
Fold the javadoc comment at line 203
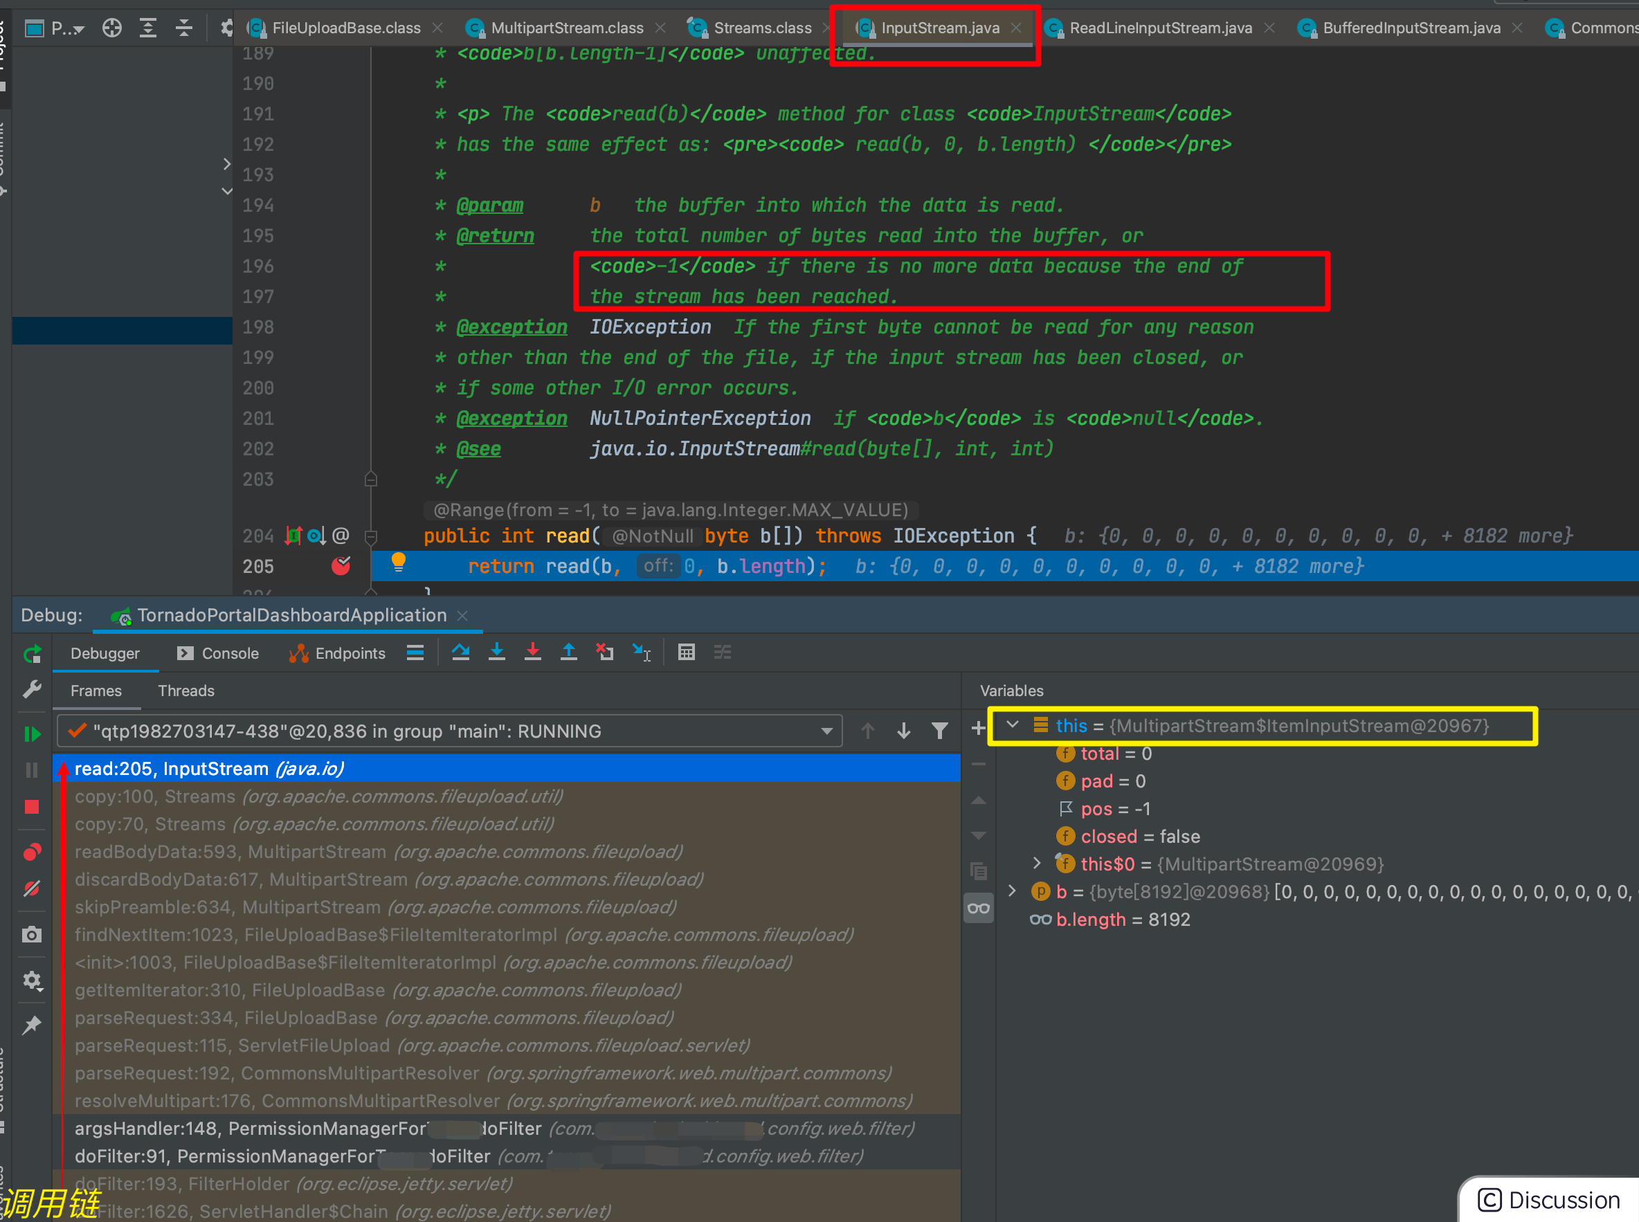click(371, 480)
